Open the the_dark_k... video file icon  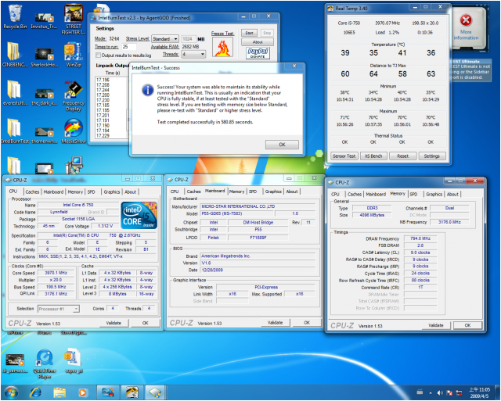click(44, 96)
